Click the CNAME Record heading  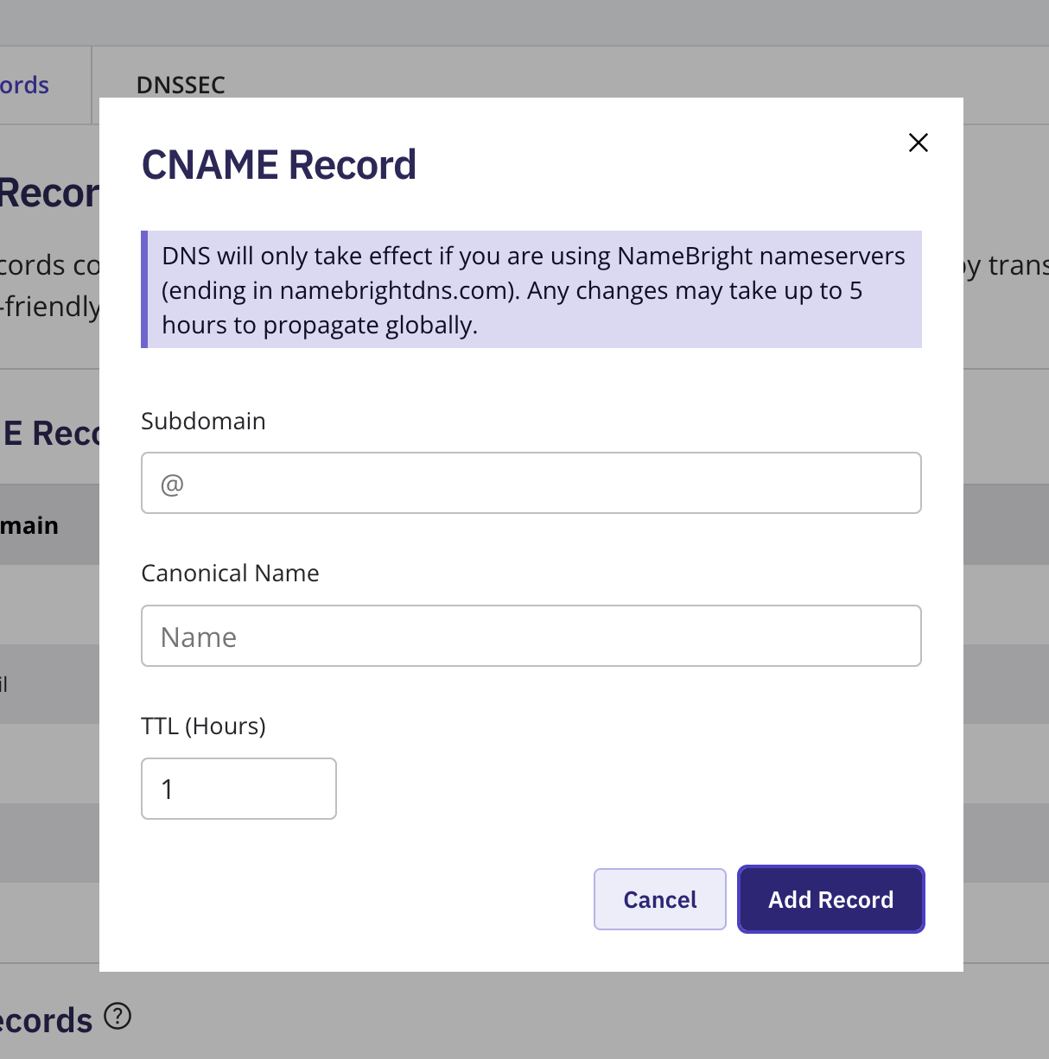tap(279, 165)
